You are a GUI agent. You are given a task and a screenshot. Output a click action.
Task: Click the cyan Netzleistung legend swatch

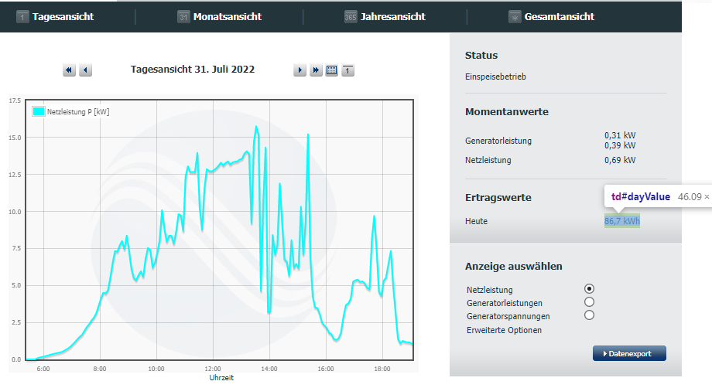tap(39, 111)
